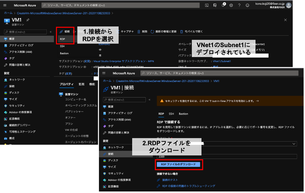Select the RDP tab in the front window
Screen dimensions: 305x193
pos(161,114)
